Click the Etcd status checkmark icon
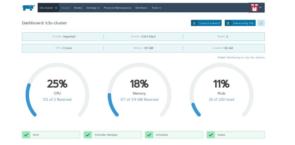 tap(26, 135)
